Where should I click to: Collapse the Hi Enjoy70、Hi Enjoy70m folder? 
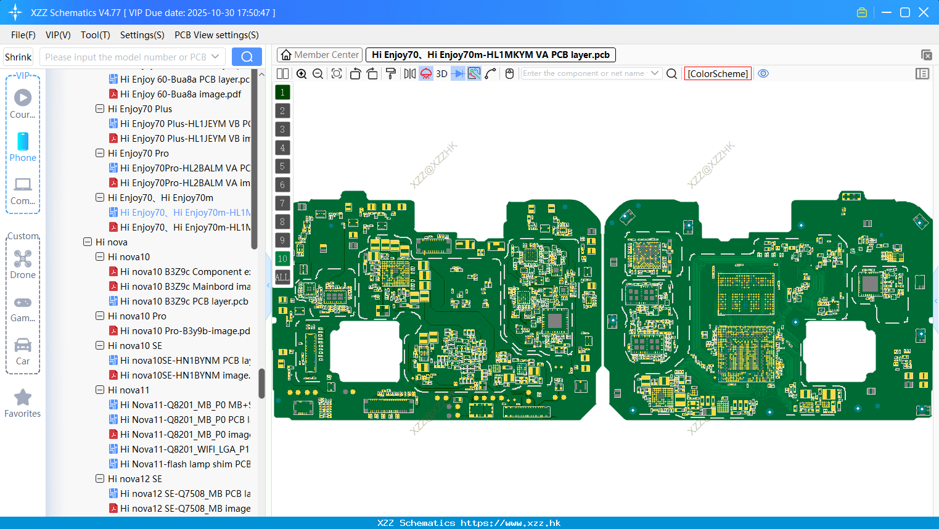100,197
